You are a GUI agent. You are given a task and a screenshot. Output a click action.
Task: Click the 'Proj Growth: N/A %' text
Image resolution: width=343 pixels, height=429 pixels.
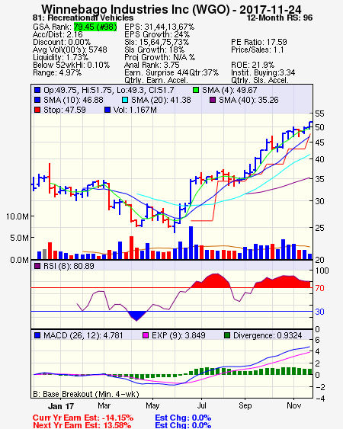pos(160,57)
